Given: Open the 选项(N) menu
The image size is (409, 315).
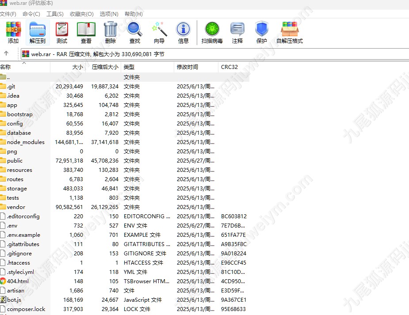Looking at the screenshot, I should pos(109,14).
